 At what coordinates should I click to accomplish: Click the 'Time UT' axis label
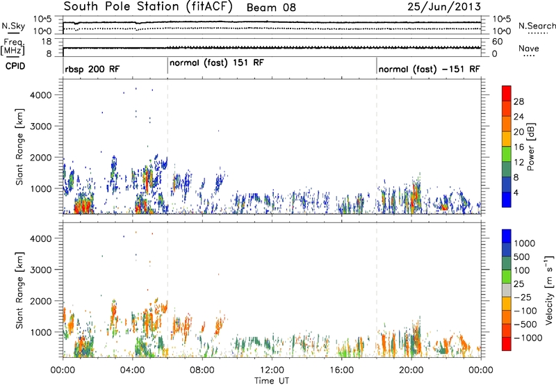pyautogui.click(x=272, y=381)
